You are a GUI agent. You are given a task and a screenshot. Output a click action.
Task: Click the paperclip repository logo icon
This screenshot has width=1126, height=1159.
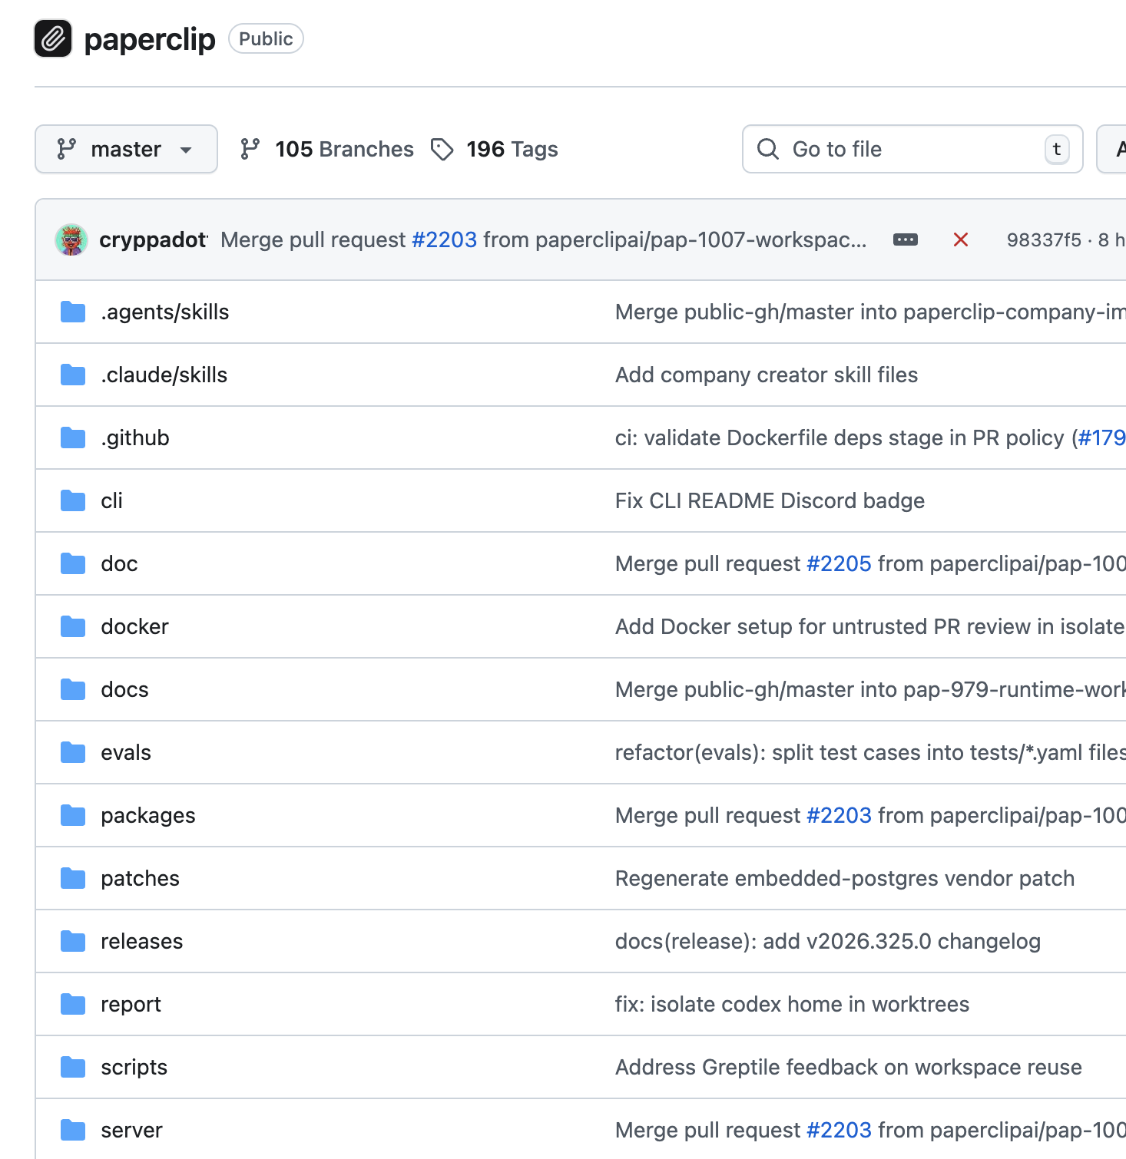(53, 38)
